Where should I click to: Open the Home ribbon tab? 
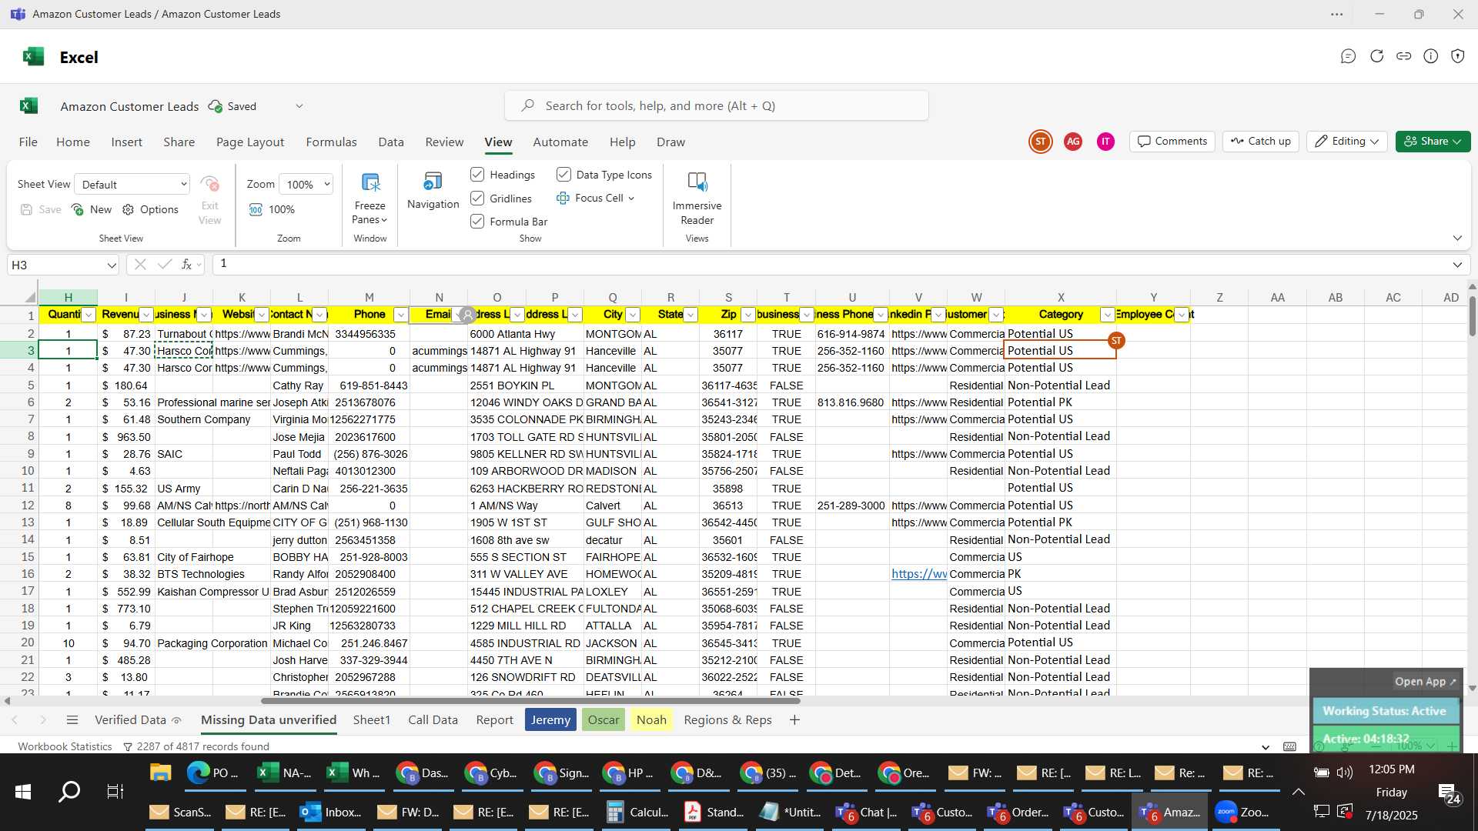(73, 142)
